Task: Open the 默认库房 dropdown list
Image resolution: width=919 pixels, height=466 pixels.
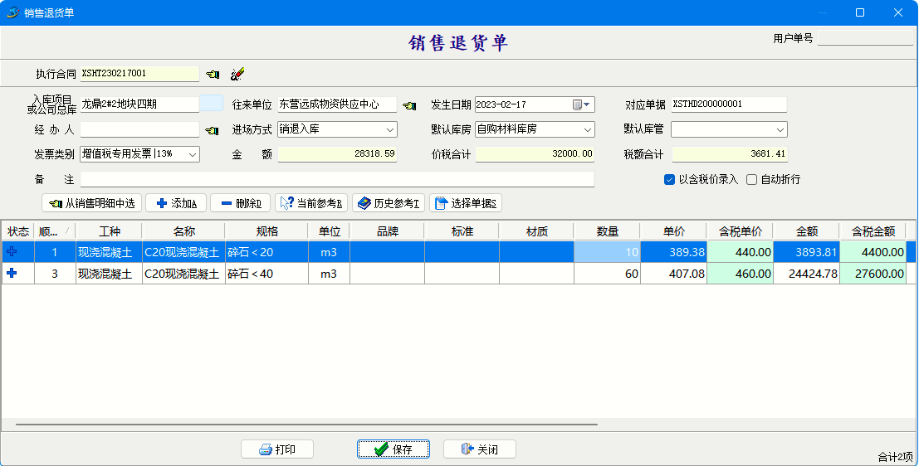Action: tap(588, 129)
